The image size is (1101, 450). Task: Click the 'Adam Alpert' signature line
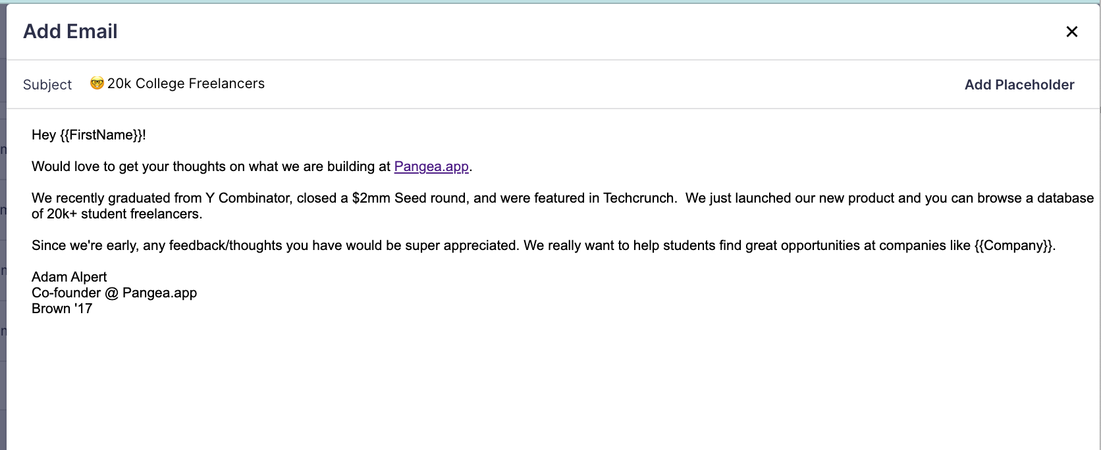pos(69,277)
